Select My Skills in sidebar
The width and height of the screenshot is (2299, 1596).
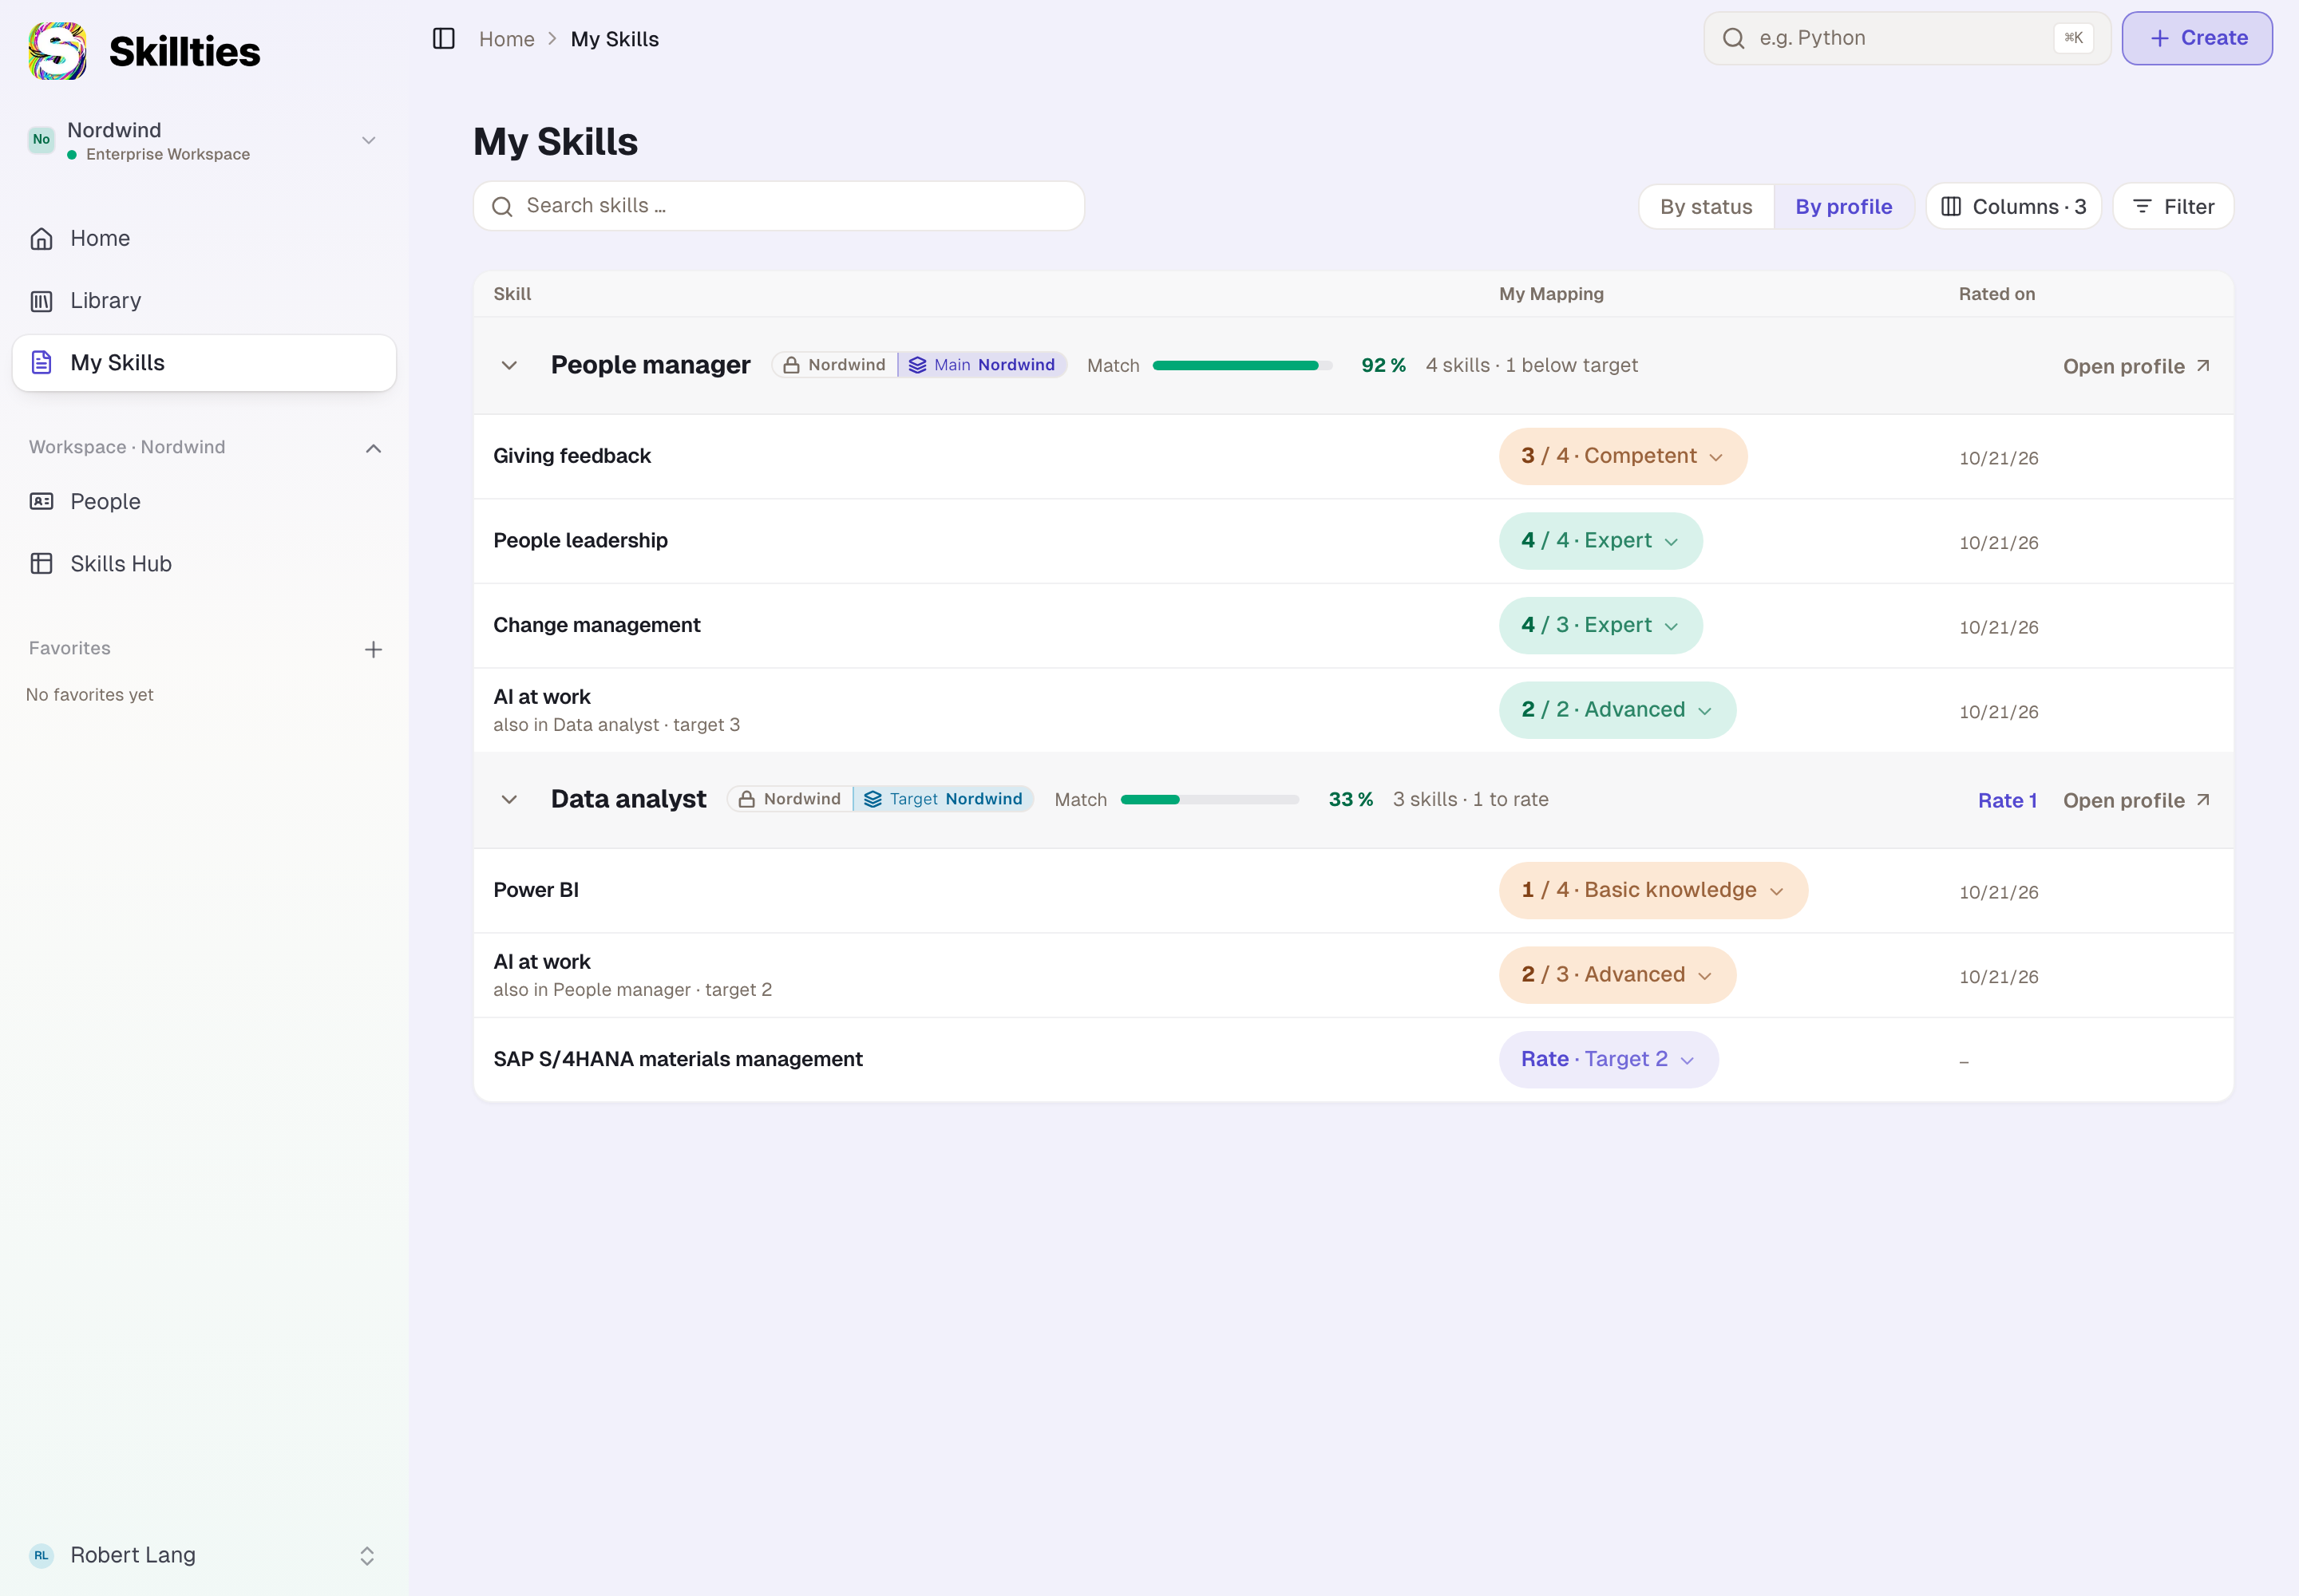click(x=204, y=362)
